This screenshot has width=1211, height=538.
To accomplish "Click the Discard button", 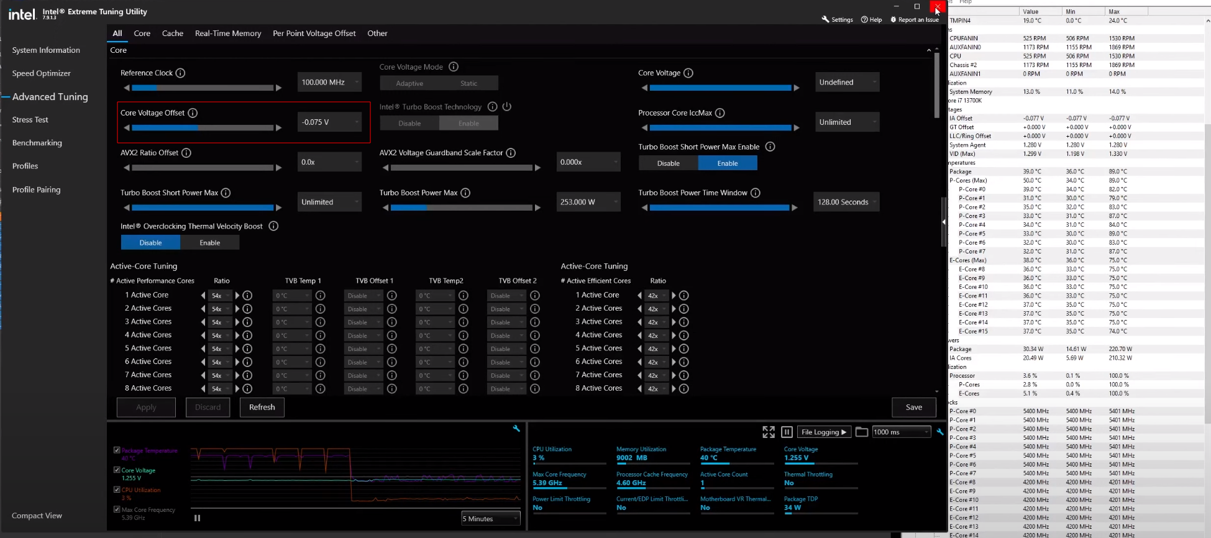I will point(208,407).
